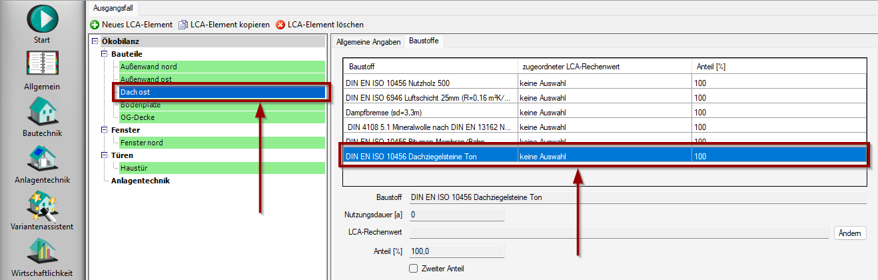This screenshot has height=280, width=878.
Task: Select Außenwand nord in tree
Action: [149, 67]
